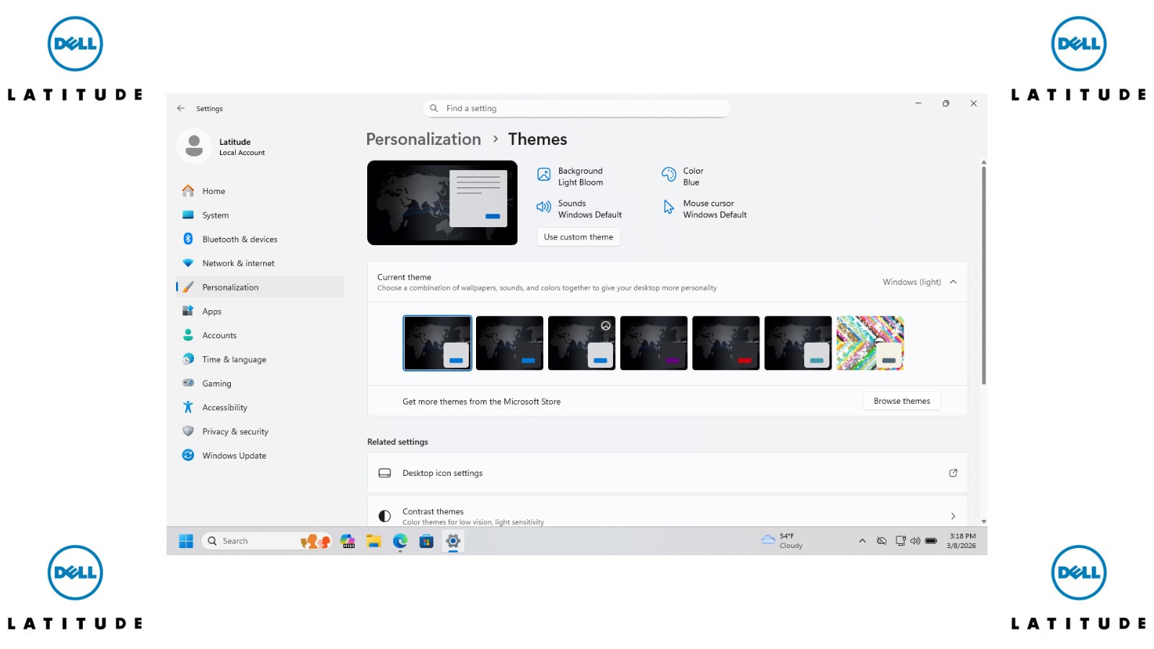Open the Contrast themes page

tap(667, 513)
